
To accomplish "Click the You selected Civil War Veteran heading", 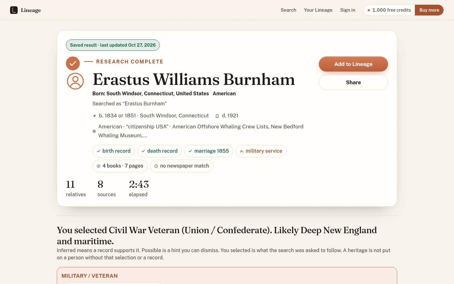I will [217, 235].
